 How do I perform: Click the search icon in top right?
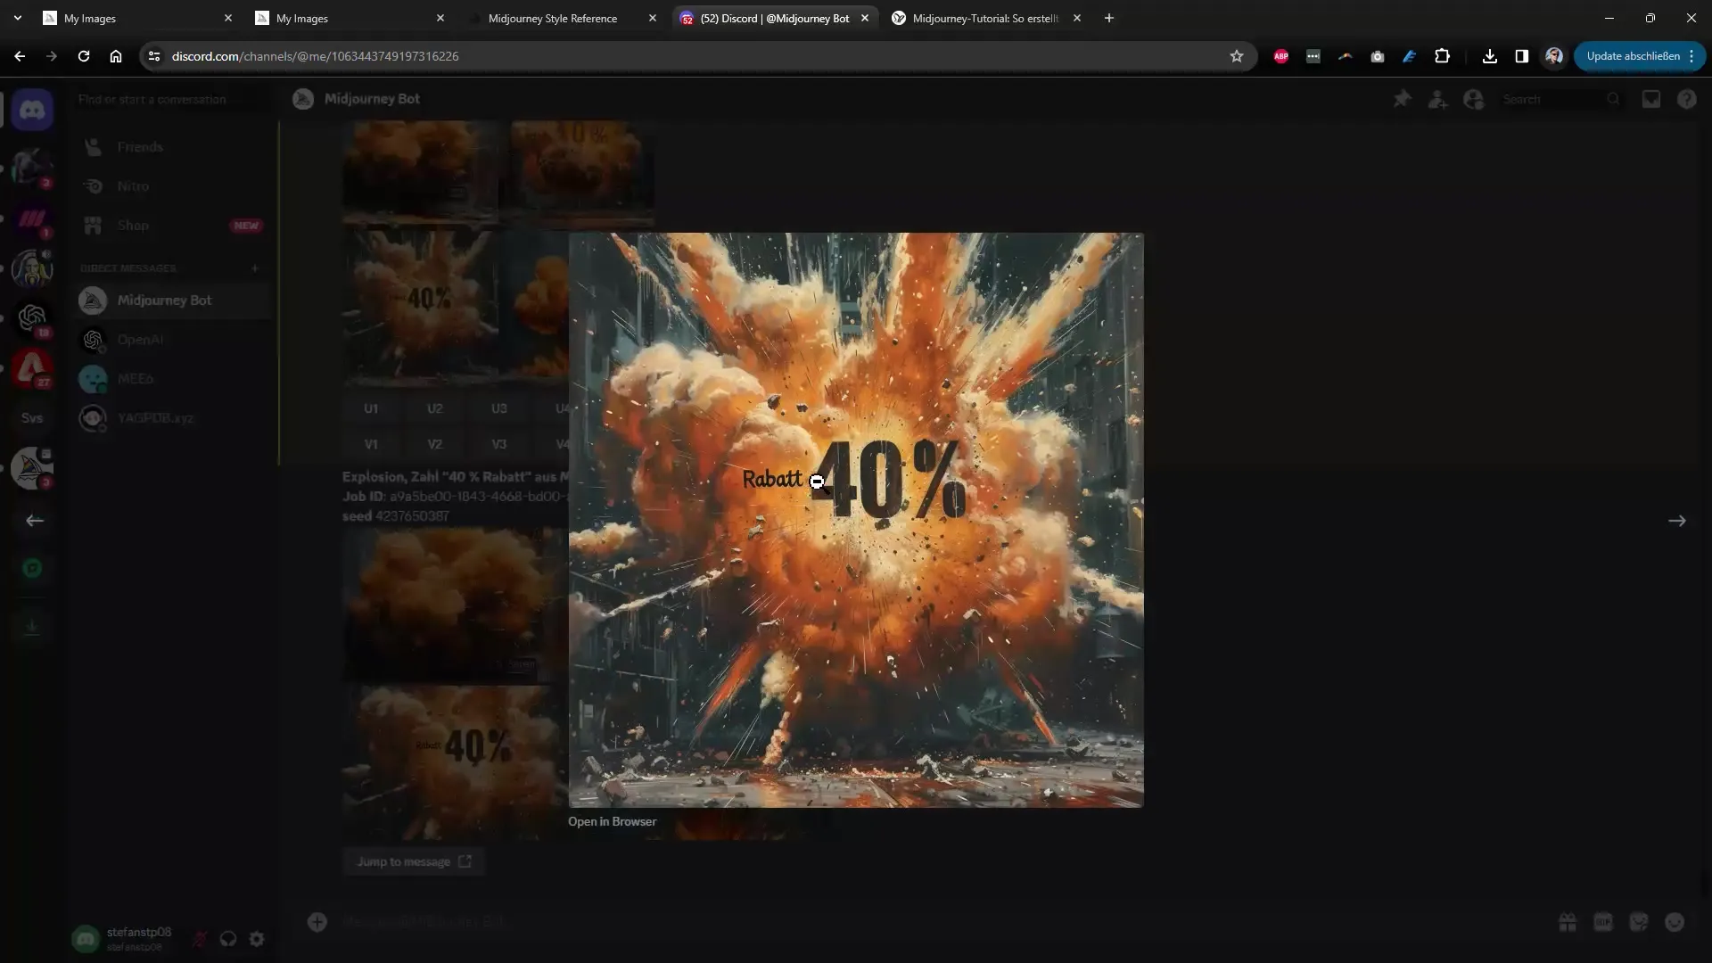(x=1612, y=99)
